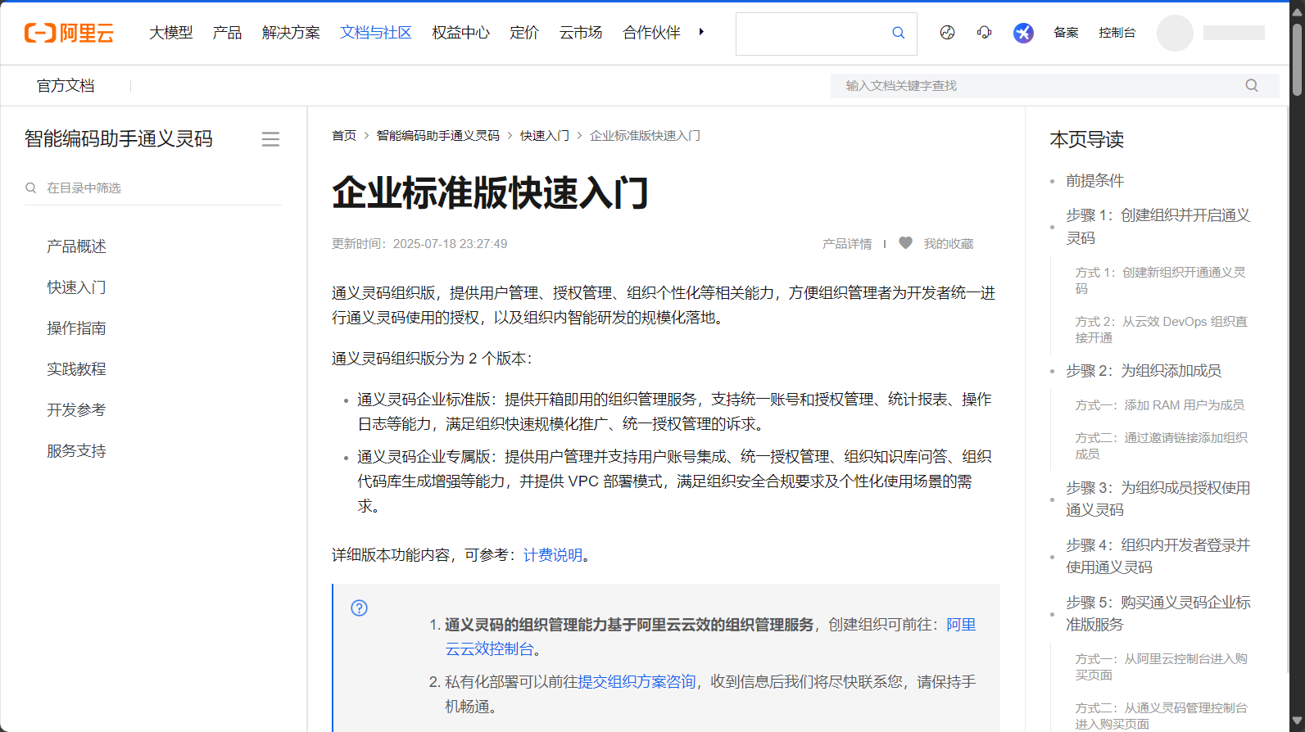
Task: Jump to 方式一：添加 RAM 用户为成员
Action: coord(1159,405)
